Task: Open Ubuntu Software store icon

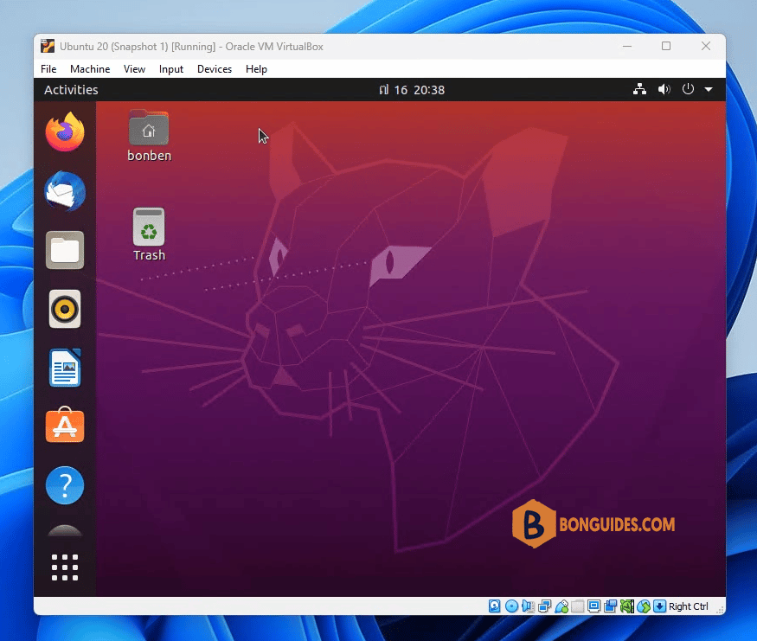Action: [x=65, y=426]
